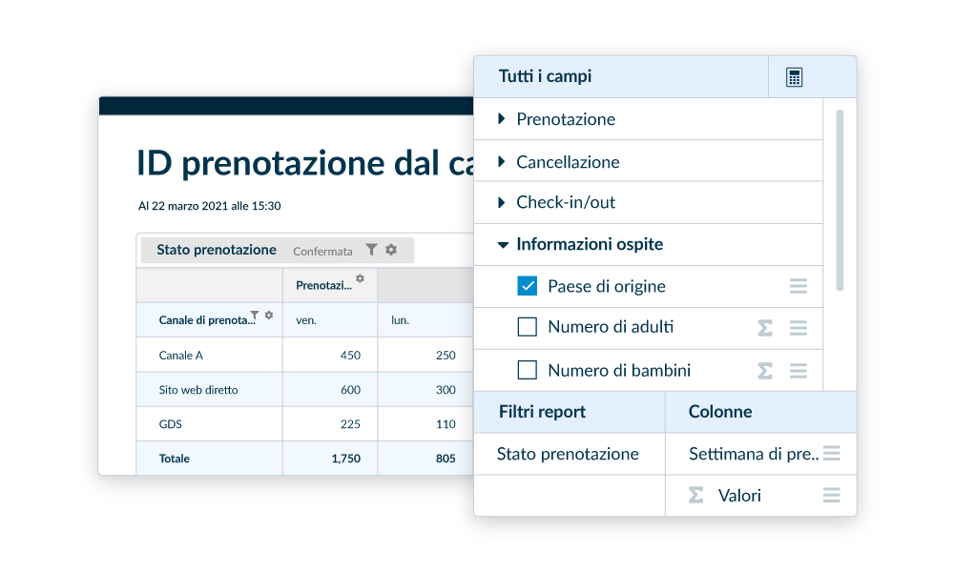Select Stato prenotazione in Filtri report

coord(570,454)
